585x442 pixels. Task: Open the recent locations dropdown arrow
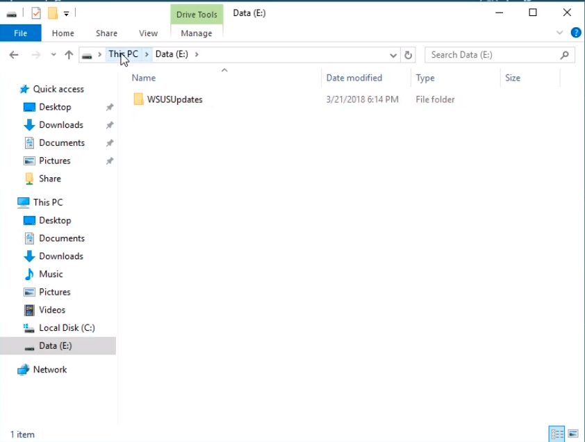coord(53,55)
